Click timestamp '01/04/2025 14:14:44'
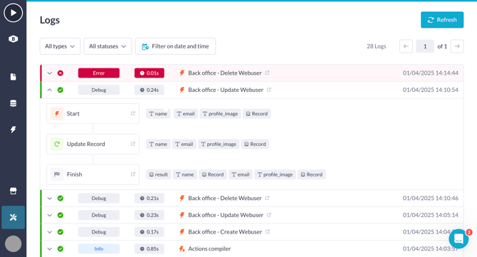Viewport: 477px width, 257px height. (x=431, y=73)
